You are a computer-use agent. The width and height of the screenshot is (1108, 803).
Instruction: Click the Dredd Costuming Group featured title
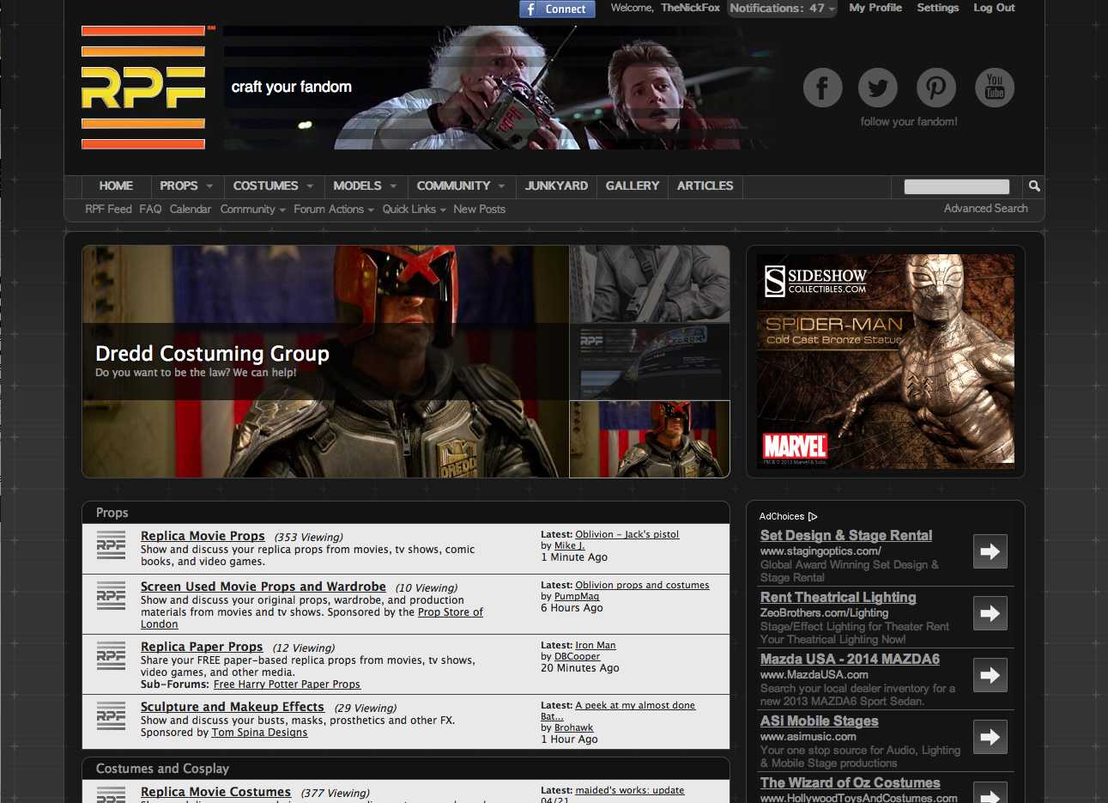pos(212,354)
